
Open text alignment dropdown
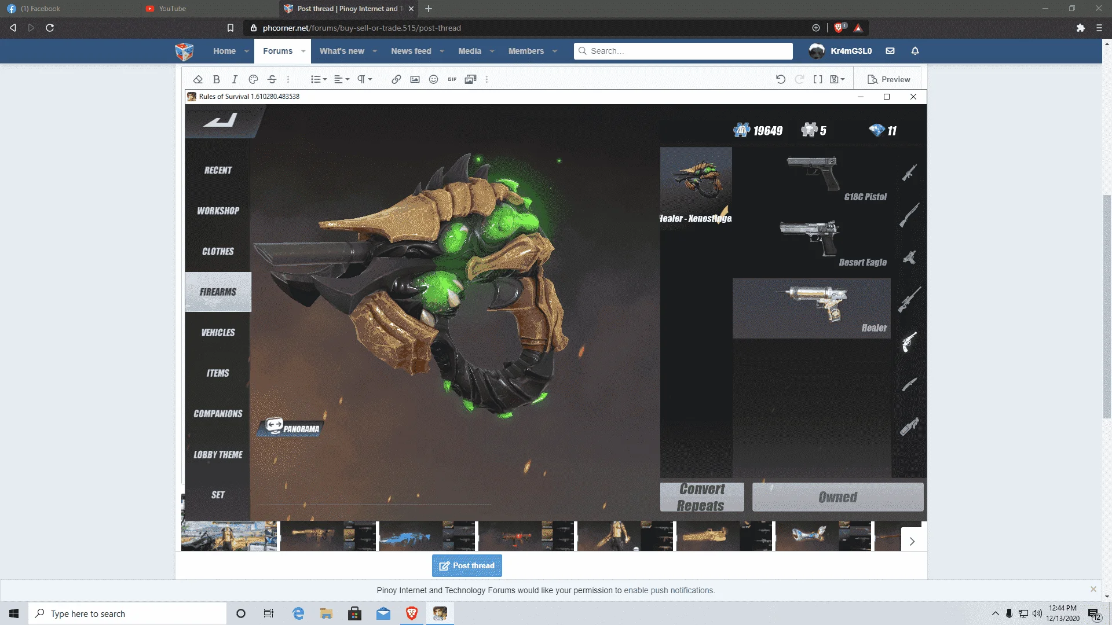(342, 79)
